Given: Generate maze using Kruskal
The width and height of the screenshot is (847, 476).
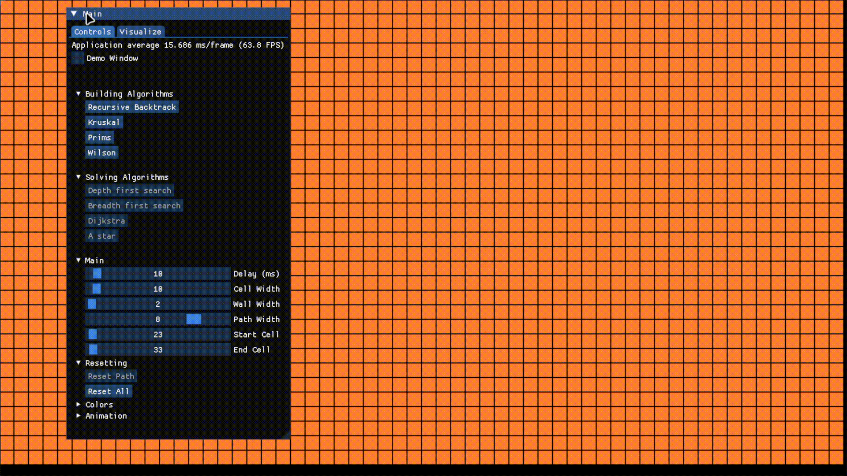Looking at the screenshot, I should coord(104,123).
